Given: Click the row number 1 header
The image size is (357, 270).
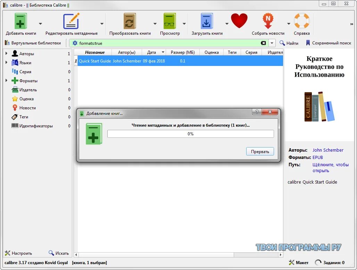Looking at the screenshot, I should [76, 61].
